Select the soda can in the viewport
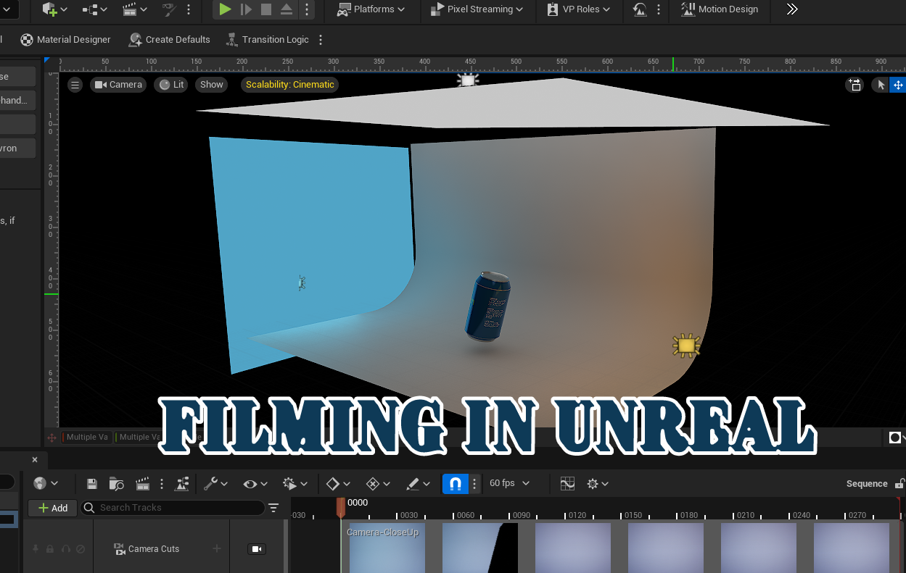The width and height of the screenshot is (906, 573). coord(487,306)
